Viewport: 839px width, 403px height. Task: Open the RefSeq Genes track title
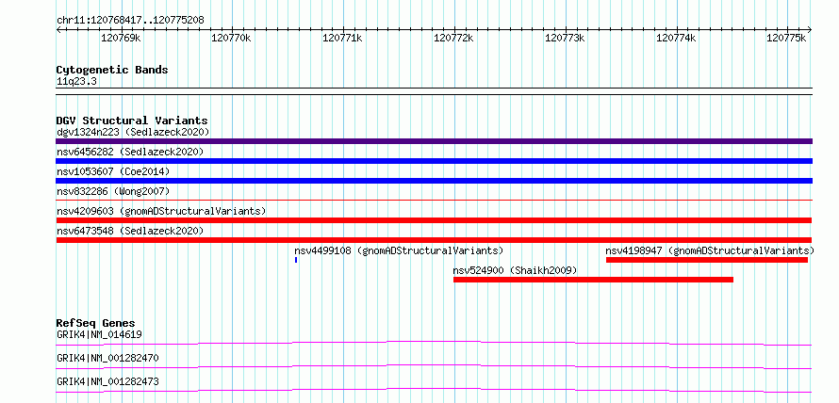95,323
